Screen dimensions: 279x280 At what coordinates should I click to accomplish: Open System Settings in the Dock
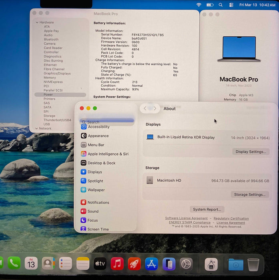click(186, 263)
